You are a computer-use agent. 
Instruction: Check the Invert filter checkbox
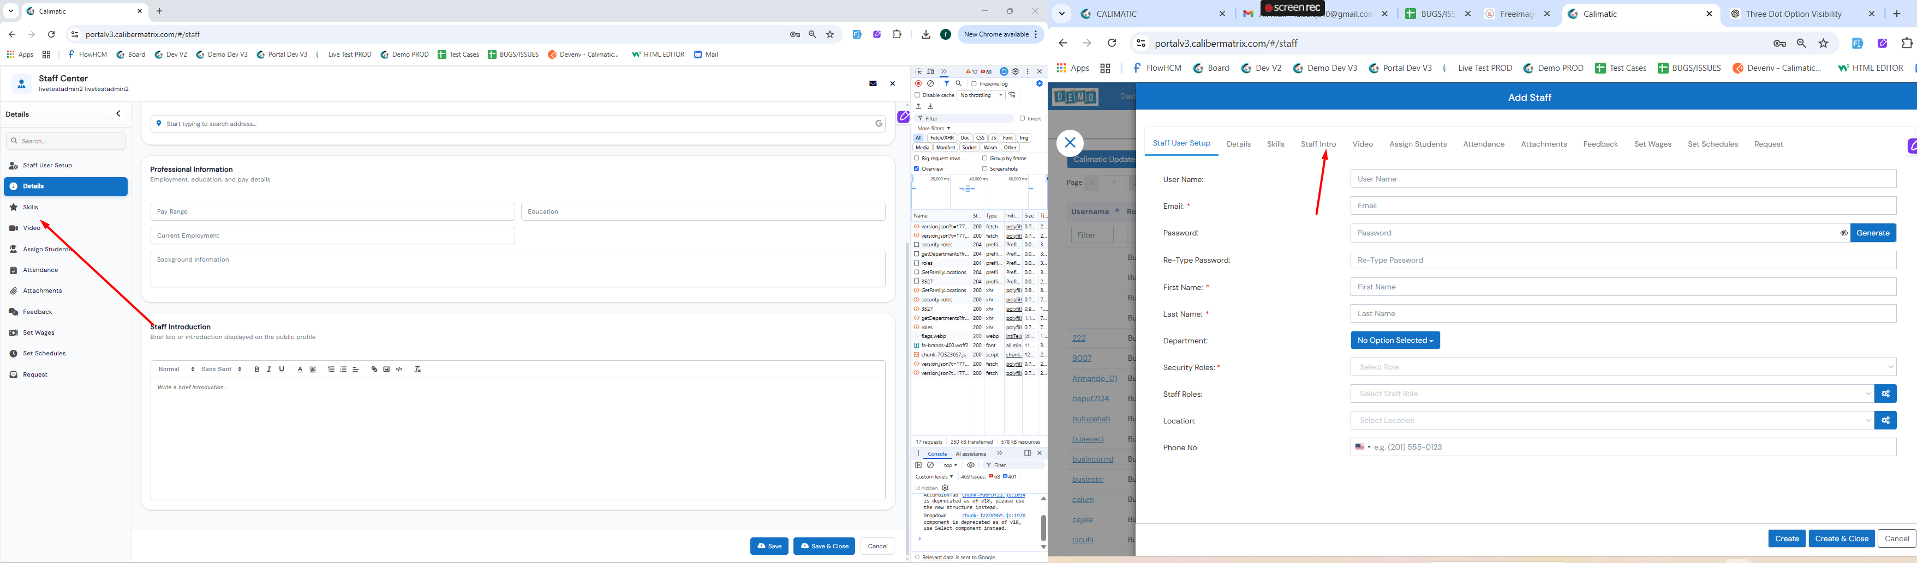tap(1023, 118)
